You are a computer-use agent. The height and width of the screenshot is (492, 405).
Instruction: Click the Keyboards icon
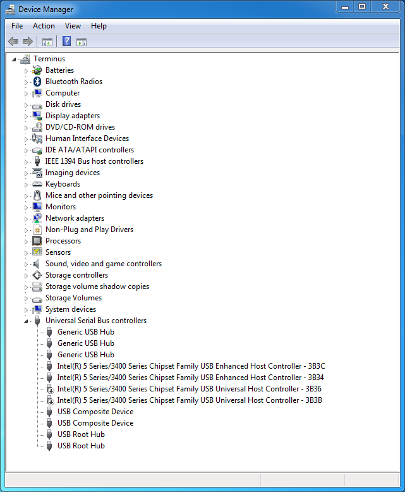37,184
